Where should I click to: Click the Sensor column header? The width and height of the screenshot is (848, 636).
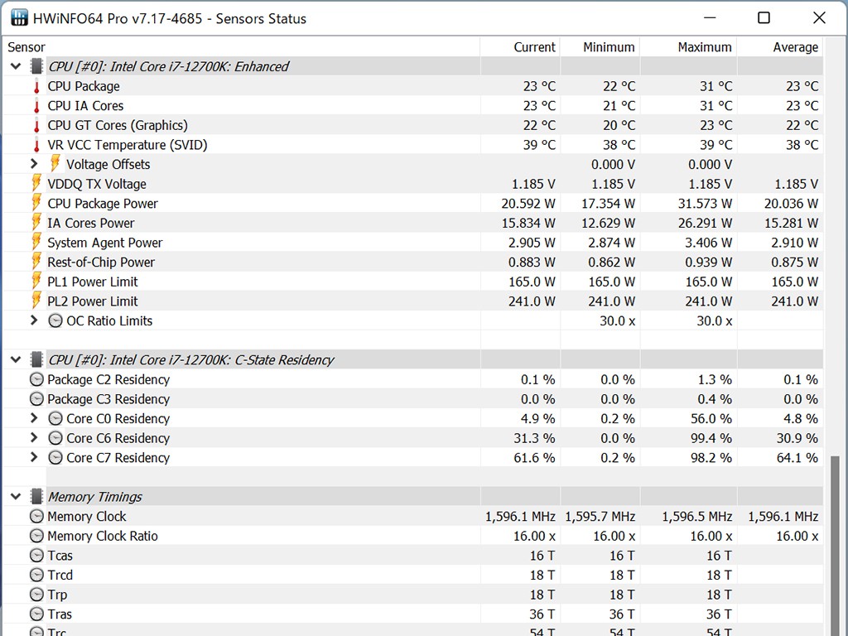pyautogui.click(x=26, y=47)
